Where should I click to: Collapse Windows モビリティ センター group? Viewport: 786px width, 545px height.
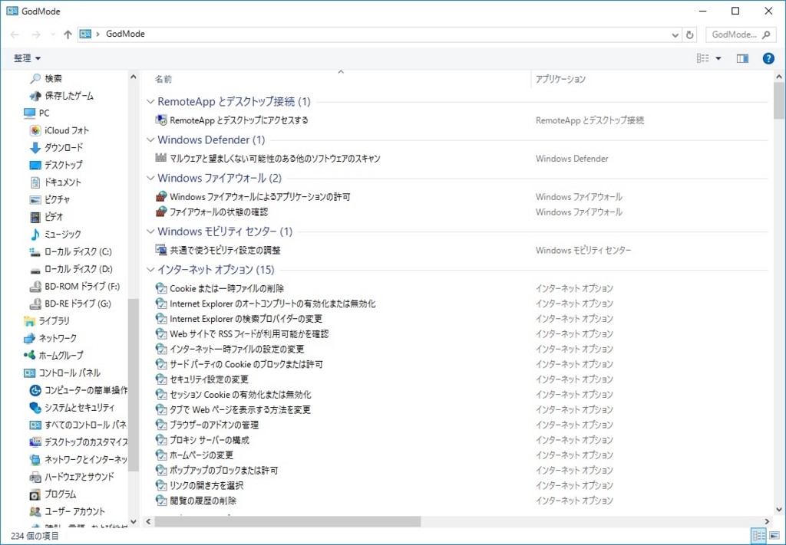(x=150, y=231)
